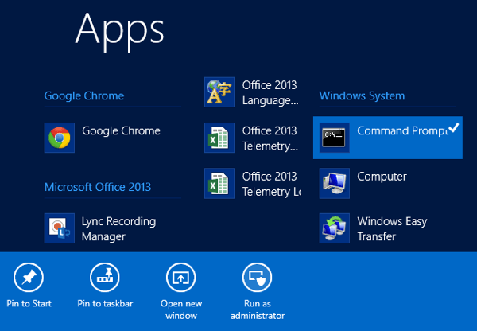
Task: Open the Windows Easy Transfer icon
Action: point(335,228)
